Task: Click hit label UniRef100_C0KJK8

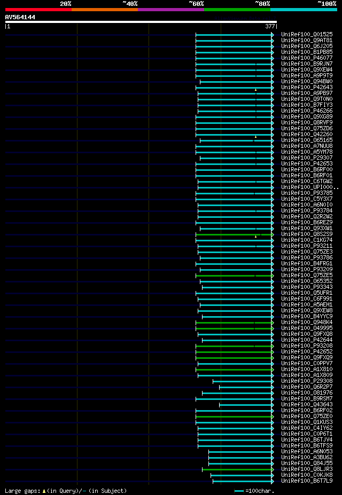Action: pyautogui.click(x=307, y=475)
